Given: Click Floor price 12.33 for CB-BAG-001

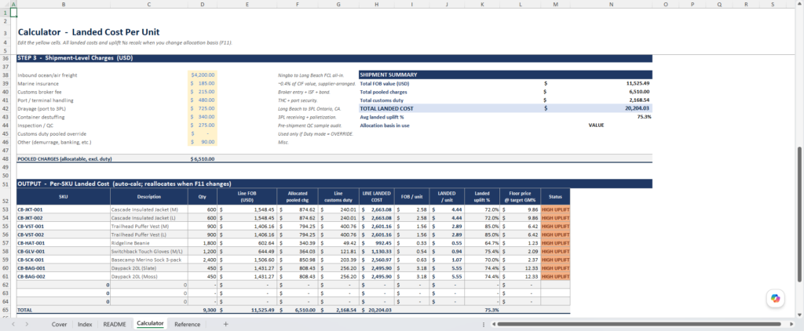Looking at the screenshot, I should [x=521, y=268].
